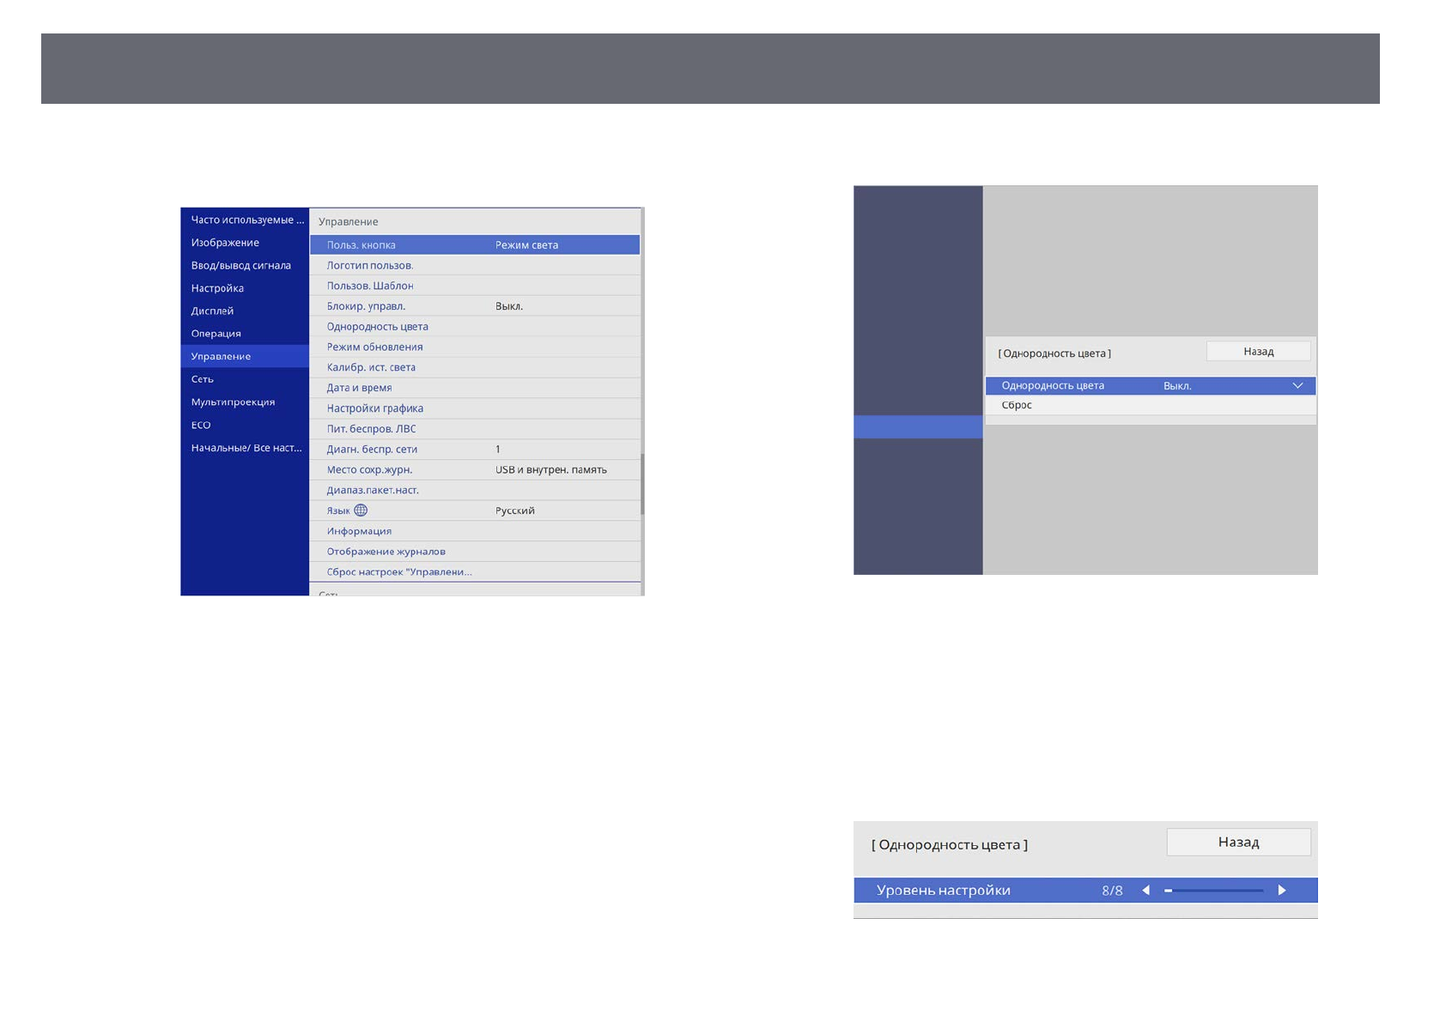1446x1021 pixels.
Task: Click the right arrow to increase Уровень настройки
Action: (x=1281, y=891)
